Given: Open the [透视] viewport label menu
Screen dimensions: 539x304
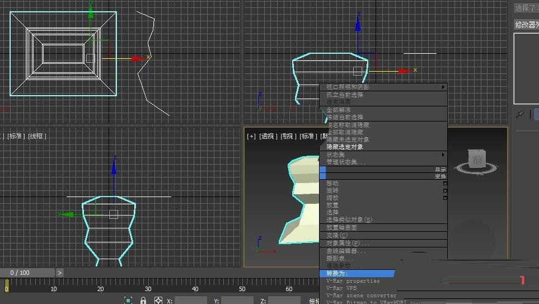Looking at the screenshot, I should [268, 137].
